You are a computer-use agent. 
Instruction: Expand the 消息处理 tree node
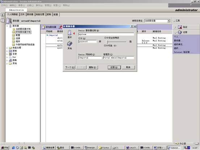coord(7,48)
